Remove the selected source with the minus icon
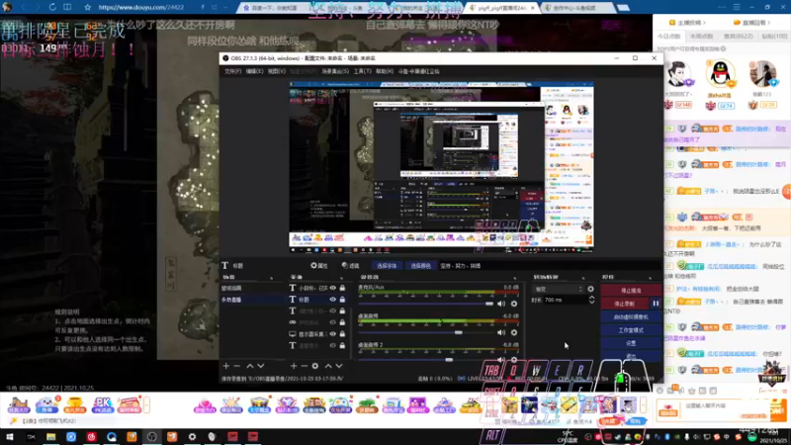This screenshot has height=445, width=791. click(305, 366)
